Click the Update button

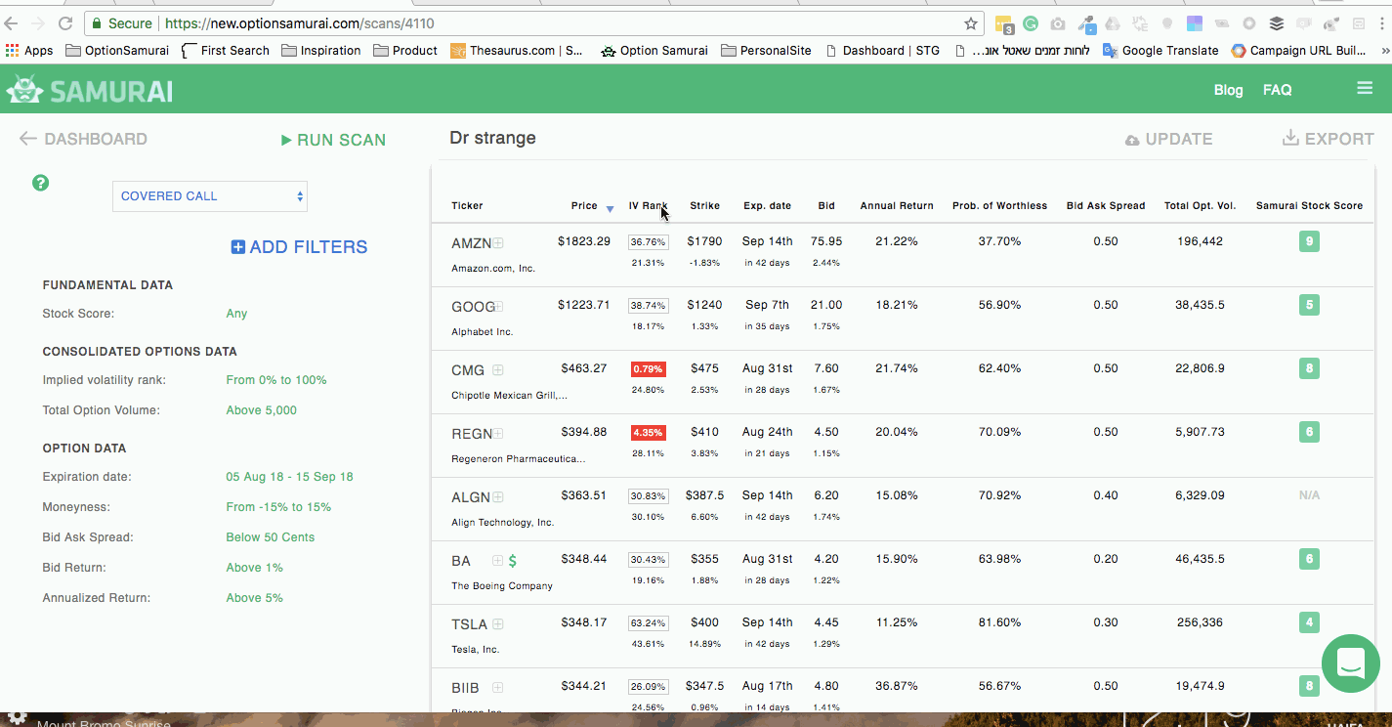[1169, 140]
